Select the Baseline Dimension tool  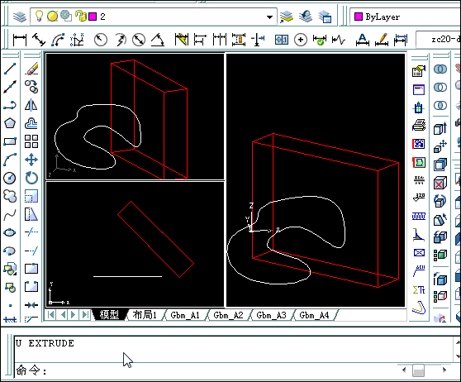pos(201,40)
